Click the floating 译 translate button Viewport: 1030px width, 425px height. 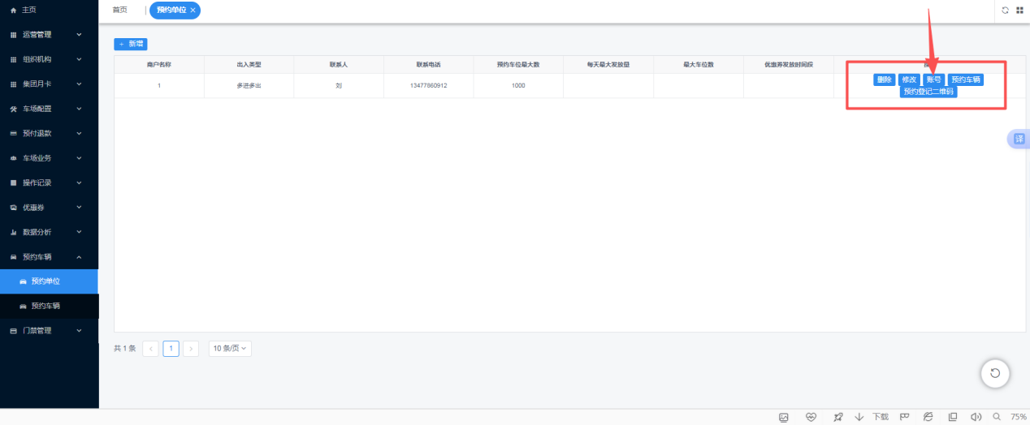[1019, 139]
